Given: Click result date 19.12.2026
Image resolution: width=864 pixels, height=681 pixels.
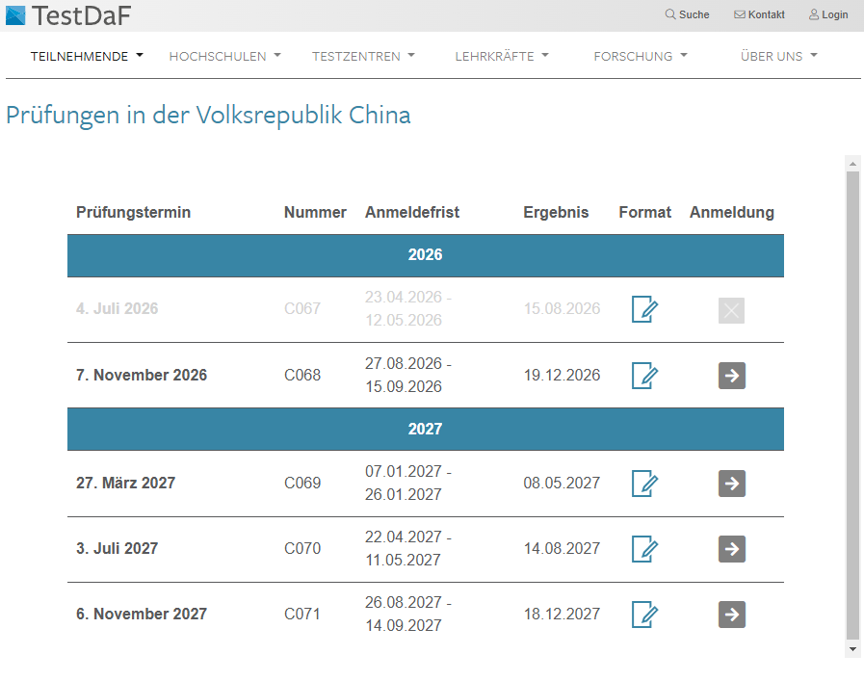Looking at the screenshot, I should tap(562, 375).
